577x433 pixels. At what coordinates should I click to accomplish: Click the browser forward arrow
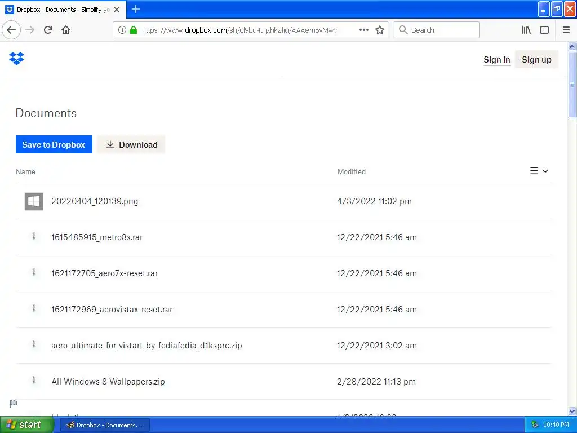[30, 30]
